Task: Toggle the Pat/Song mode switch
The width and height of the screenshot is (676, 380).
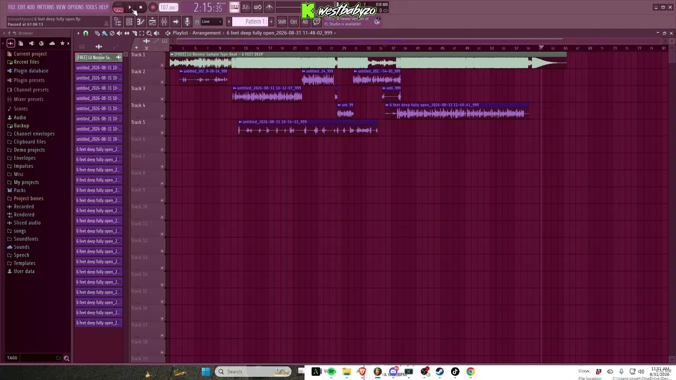Action: (119, 7)
